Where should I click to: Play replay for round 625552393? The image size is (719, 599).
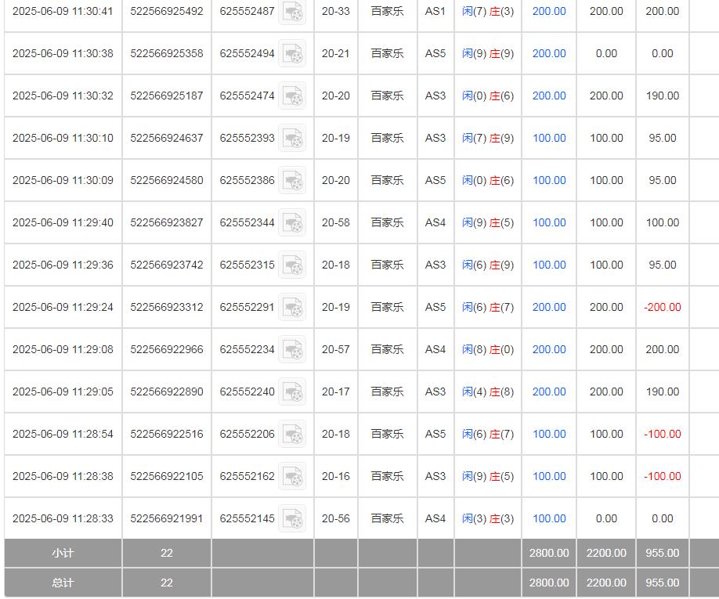293,139
